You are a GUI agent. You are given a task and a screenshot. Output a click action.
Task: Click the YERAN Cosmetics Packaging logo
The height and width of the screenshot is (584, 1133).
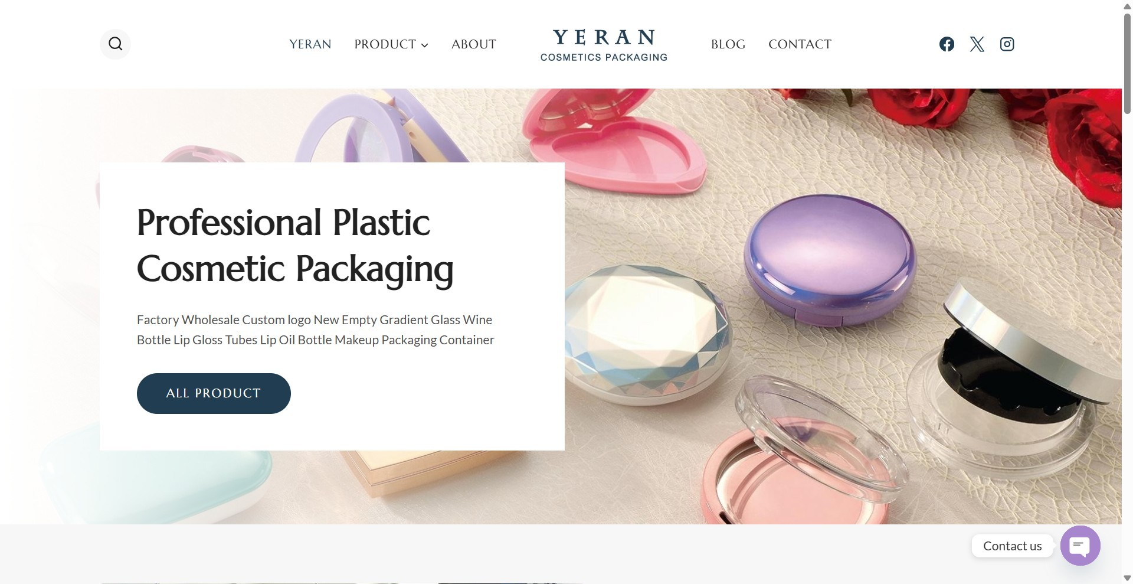(x=604, y=45)
